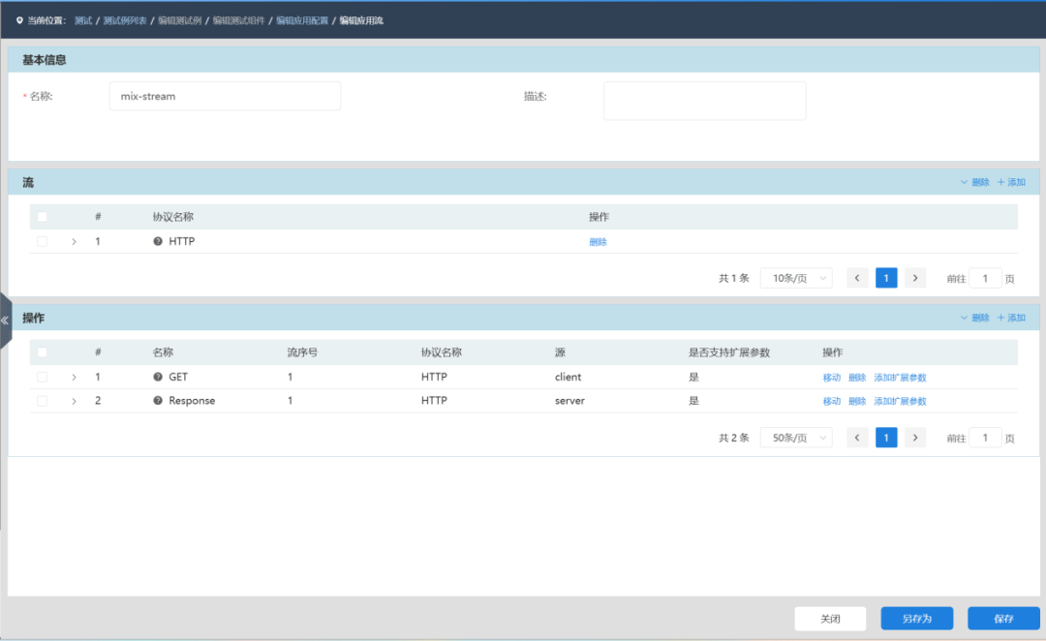Click 添加扩展参数 for the GET row

(x=900, y=378)
